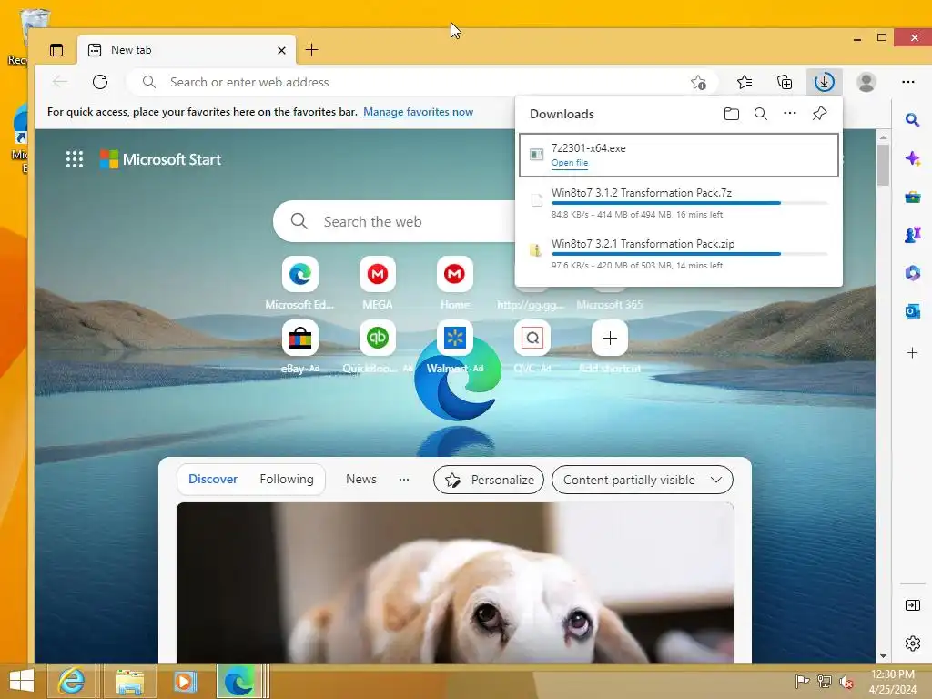Viewport: 932px width, 699px height.
Task: Click the Search the web box
Action: (x=395, y=222)
